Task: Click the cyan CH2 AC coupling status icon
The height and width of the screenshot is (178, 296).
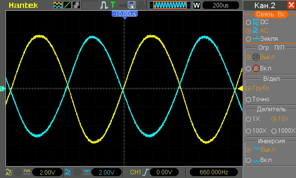Action: pos(68,172)
